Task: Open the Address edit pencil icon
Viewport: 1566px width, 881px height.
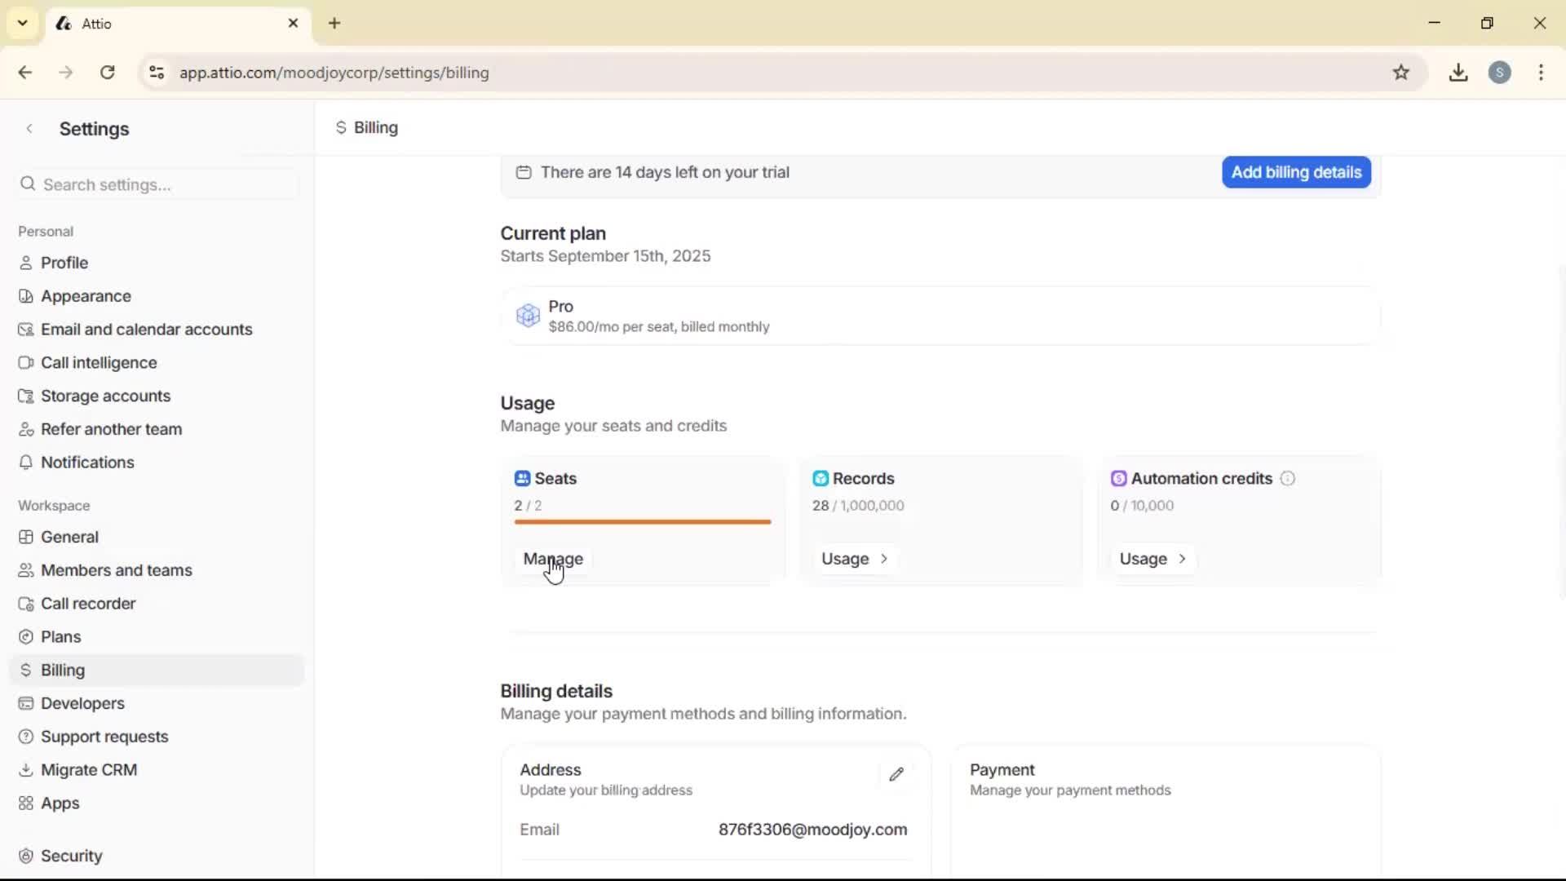Action: click(x=896, y=774)
